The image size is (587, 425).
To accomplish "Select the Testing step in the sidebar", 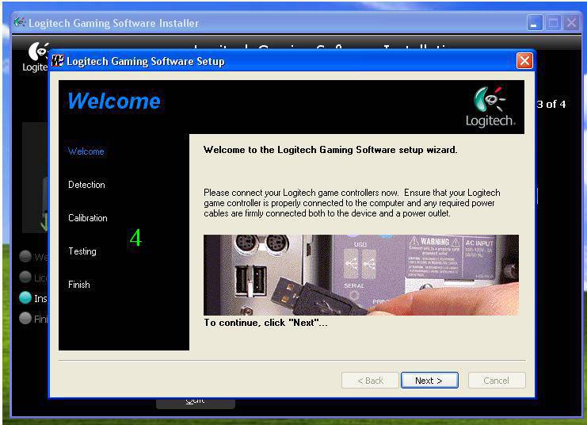I will point(82,251).
